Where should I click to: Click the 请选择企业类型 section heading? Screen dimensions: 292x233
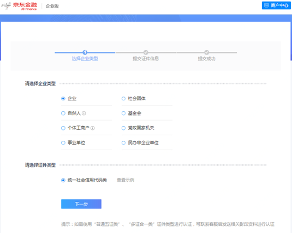point(40,83)
